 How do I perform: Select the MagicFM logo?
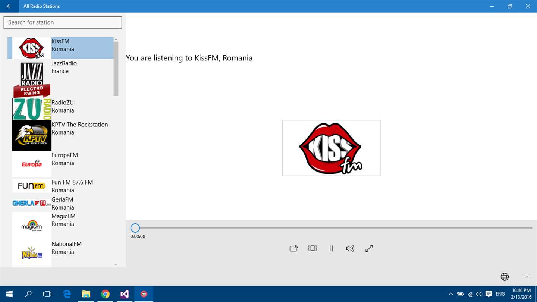tap(32, 225)
